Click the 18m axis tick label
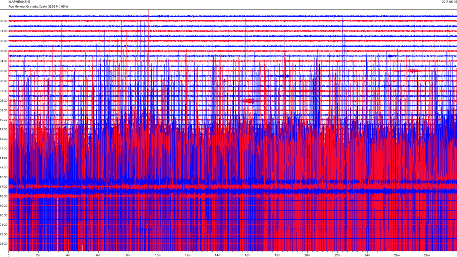The height and width of the screenshot is (257, 457). (277, 255)
